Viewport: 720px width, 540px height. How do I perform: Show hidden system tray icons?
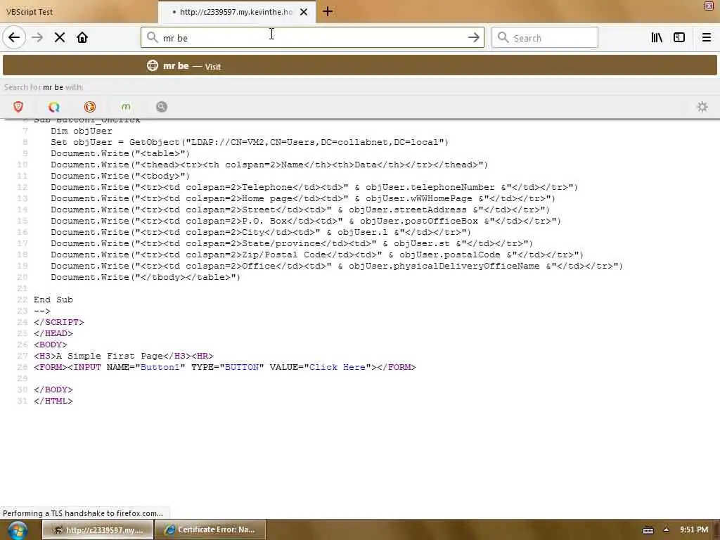[666, 530]
